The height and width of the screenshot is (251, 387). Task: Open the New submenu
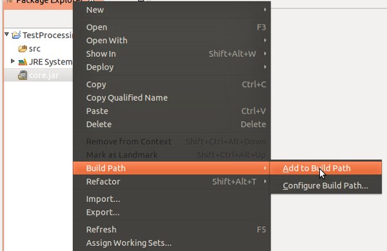(x=172, y=10)
